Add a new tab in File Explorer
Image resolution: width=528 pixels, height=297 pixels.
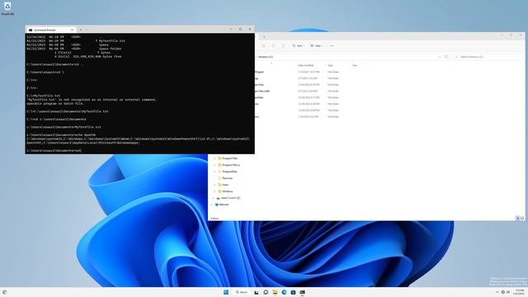pos(264,36)
